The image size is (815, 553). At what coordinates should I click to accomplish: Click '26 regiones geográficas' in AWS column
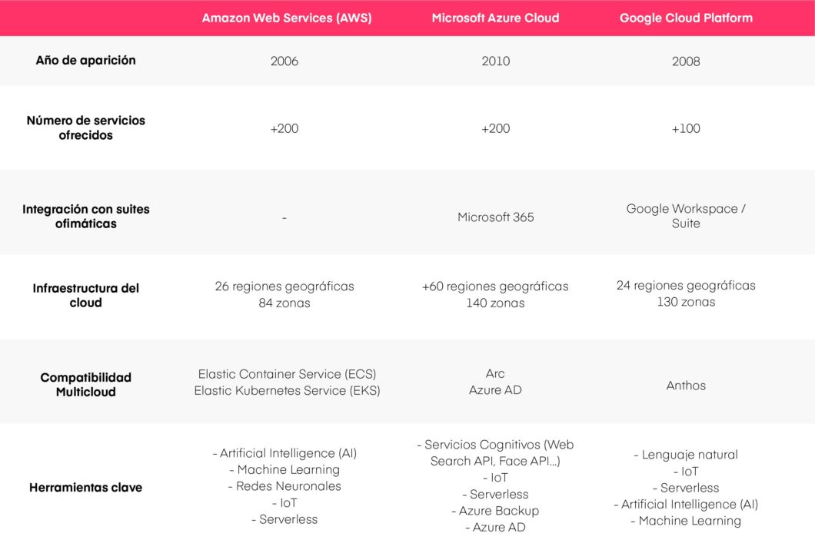pos(284,286)
